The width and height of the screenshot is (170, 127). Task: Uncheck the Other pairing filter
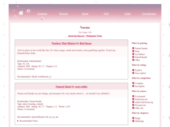[133, 60]
